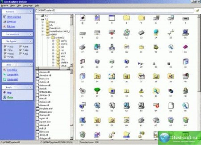Expand the temp folder tree node
The image size is (201, 145).
coord(43,22)
